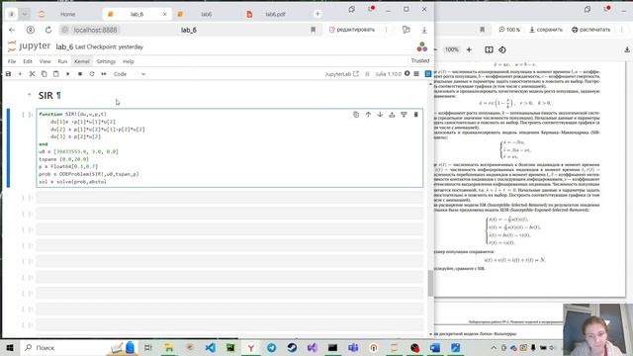Toggle fit-to-page in the PDF viewer
This screenshot has height=356, width=633.
[x=489, y=49]
